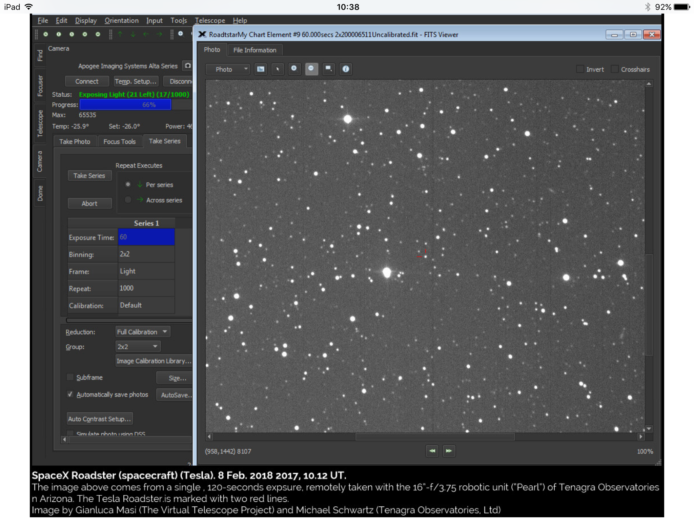Viewport: 694px width, 521px height.
Task: Select the pointer tool in FITS Viewer
Action: click(278, 69)
